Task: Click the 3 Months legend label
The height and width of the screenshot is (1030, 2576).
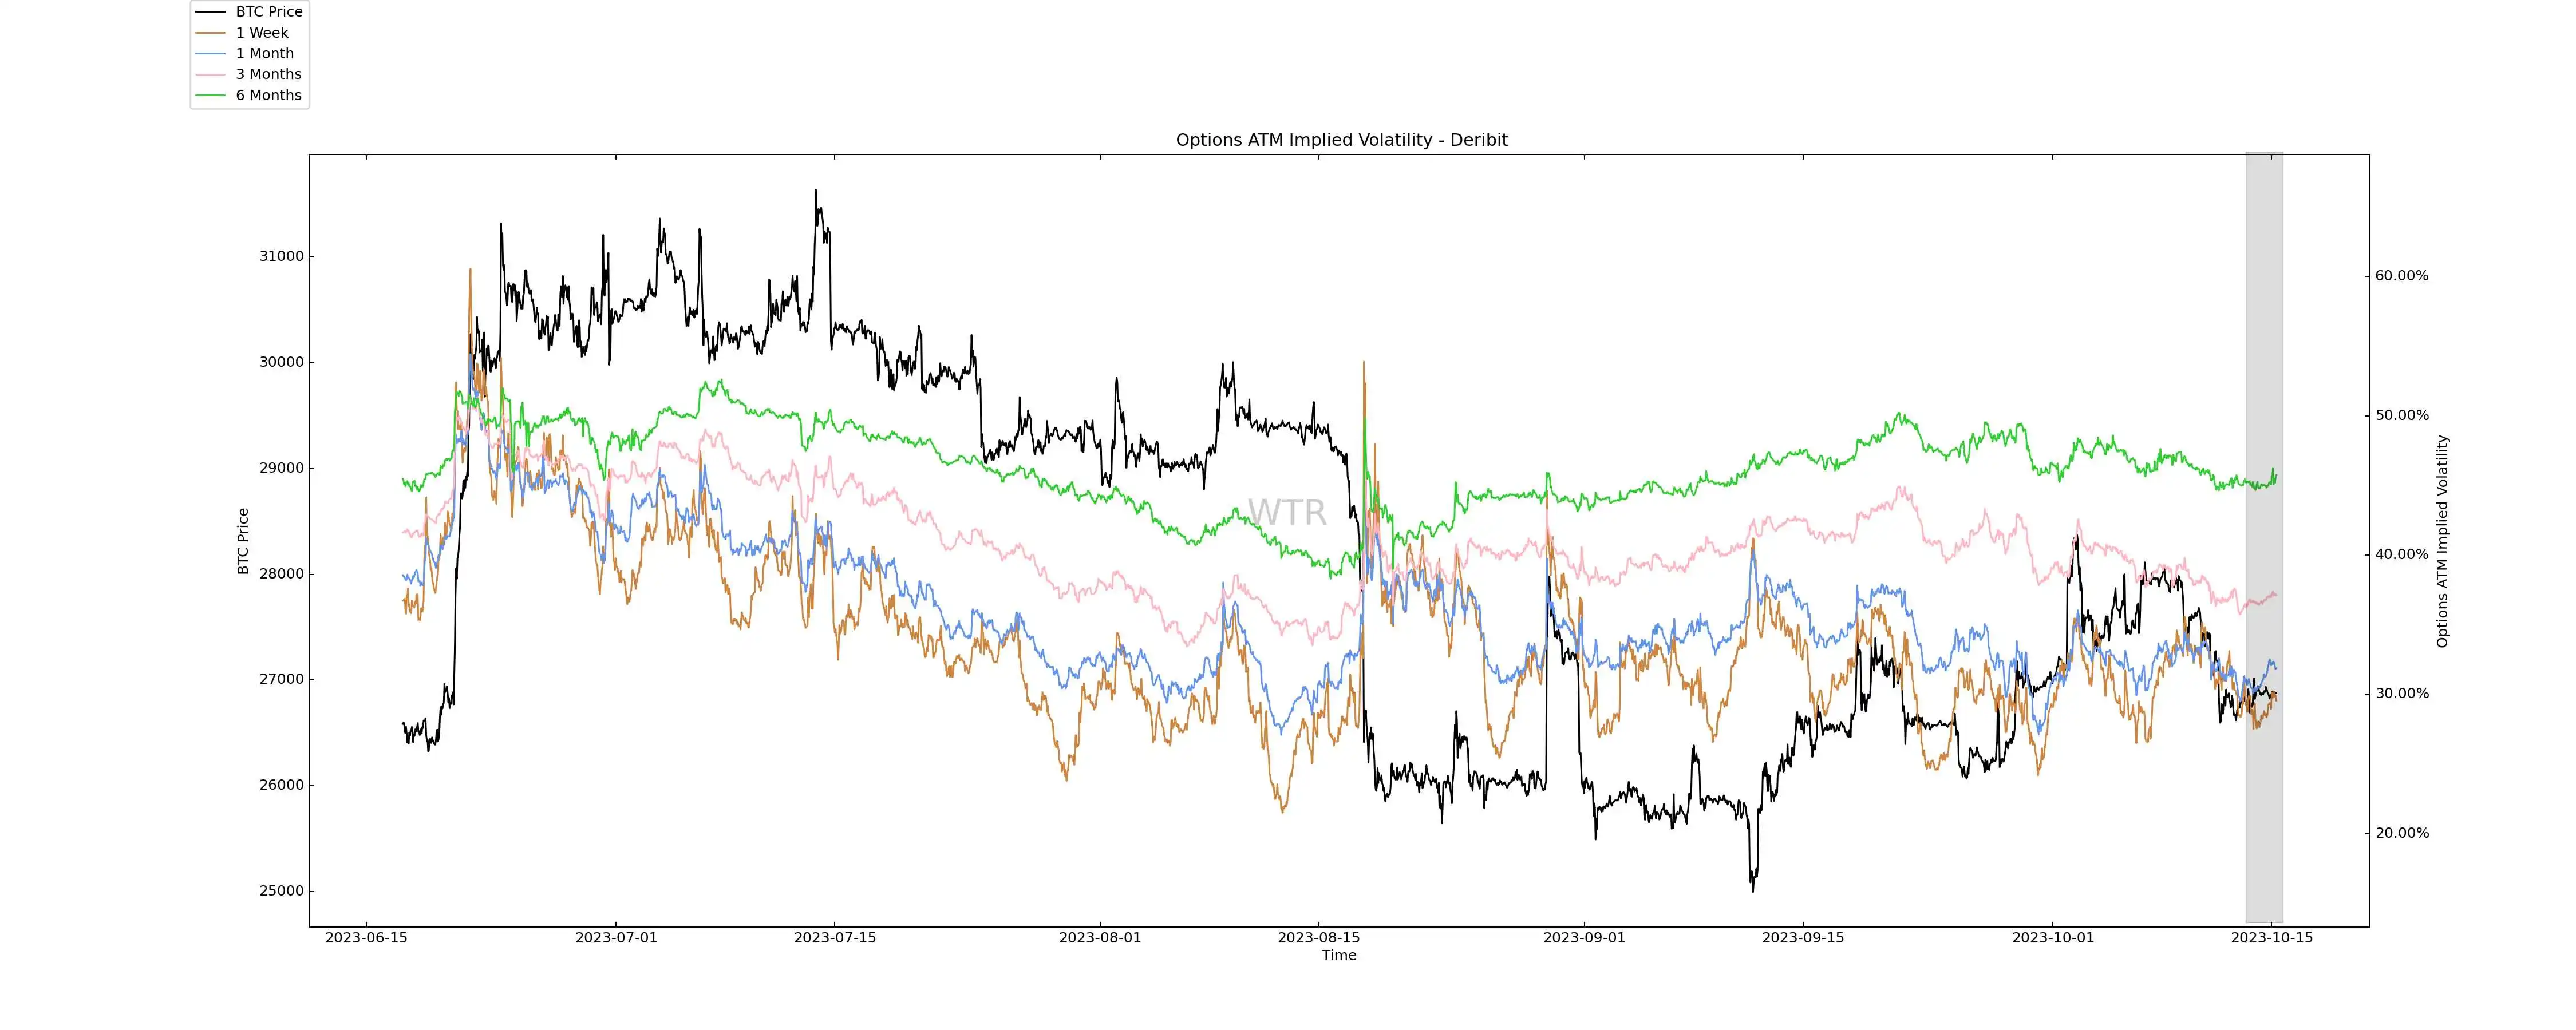Action: [268, 74]
